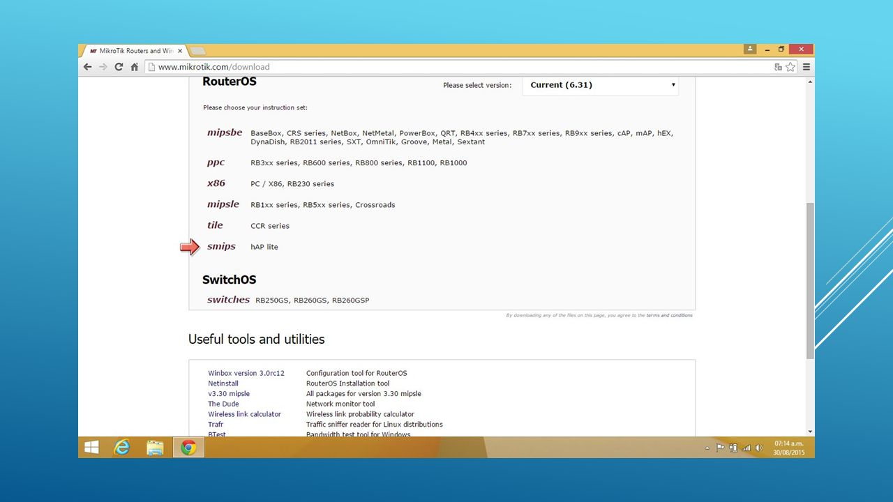Click the browser back arrow

pyautogui.click(x=87, y=67)
